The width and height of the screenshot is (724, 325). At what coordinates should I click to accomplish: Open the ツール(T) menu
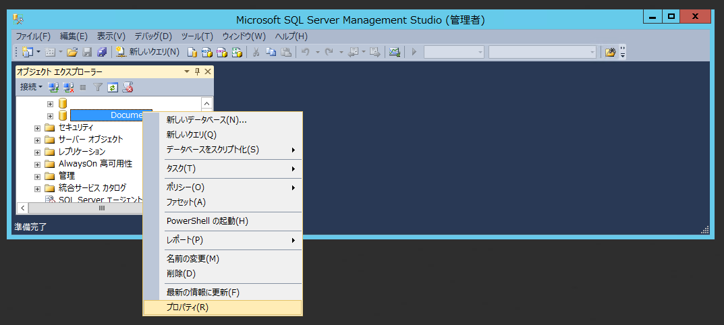(x=197, y=36)
